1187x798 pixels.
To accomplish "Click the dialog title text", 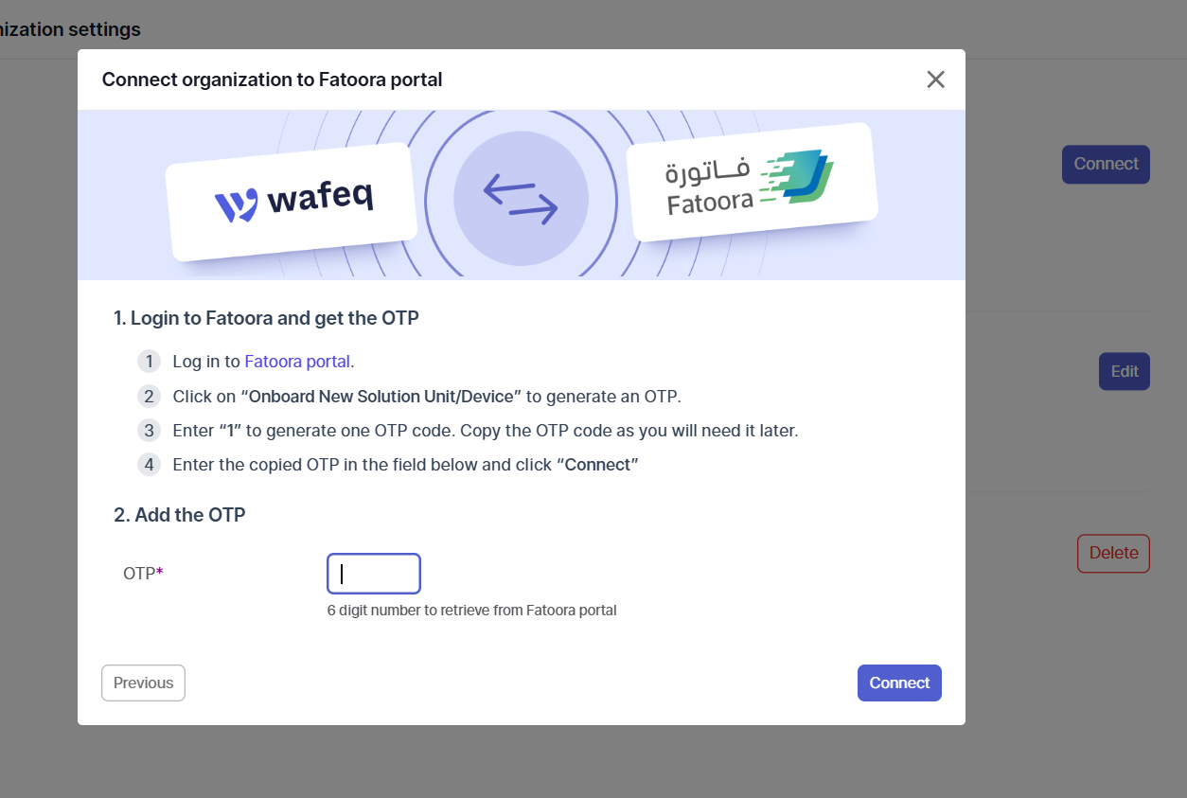I will [x=272, y=80].
